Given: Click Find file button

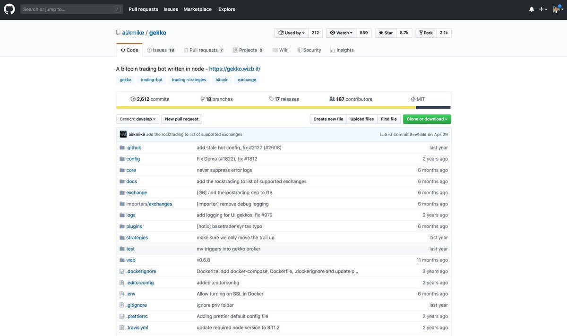Looking at the screenshot, I should (389, 119).
